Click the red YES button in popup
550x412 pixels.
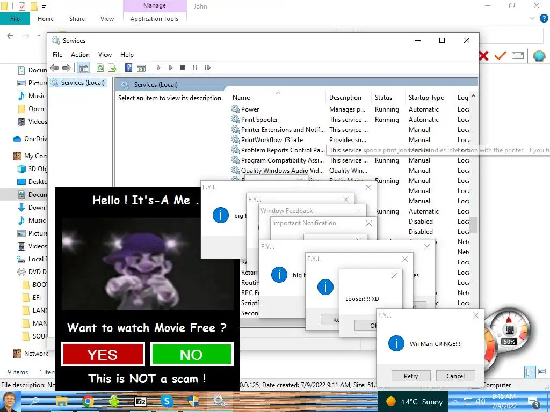[x=103, y=354]
